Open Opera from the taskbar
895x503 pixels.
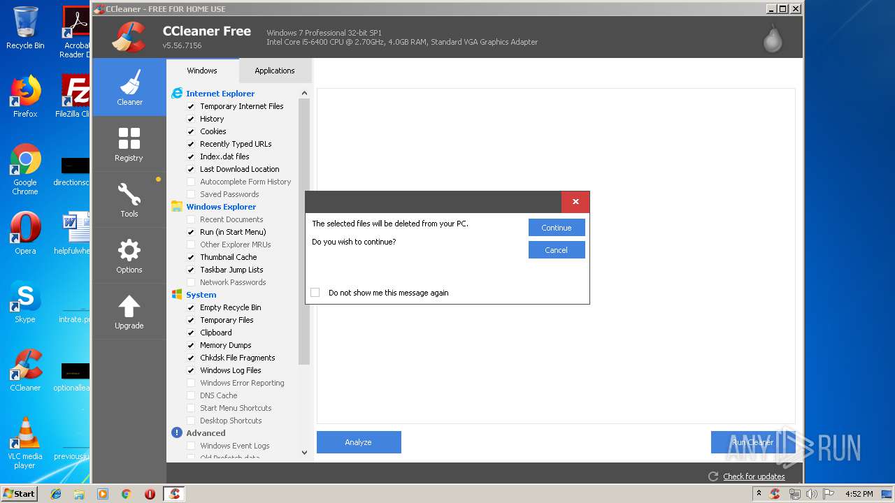(x=150, y=494)
